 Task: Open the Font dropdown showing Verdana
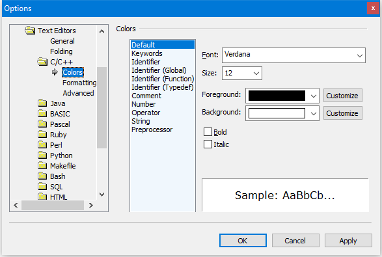[x=293, y=55]
